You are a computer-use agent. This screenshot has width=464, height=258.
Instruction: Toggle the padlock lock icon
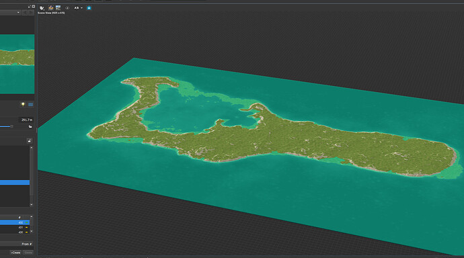coord(30,141)
